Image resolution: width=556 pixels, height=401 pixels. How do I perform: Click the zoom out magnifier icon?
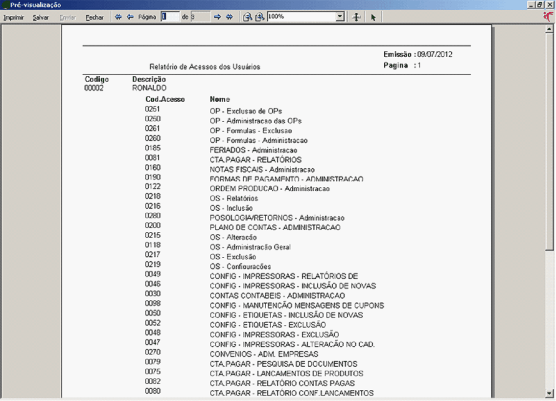(248, 17)
